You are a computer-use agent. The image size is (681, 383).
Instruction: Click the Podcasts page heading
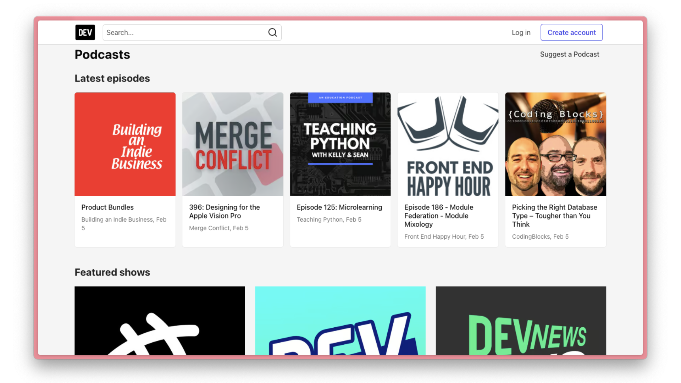pyautogui.click(x=102, y=55)
